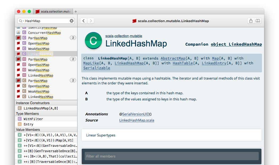Click the Filter all members field

click(171, 156)
